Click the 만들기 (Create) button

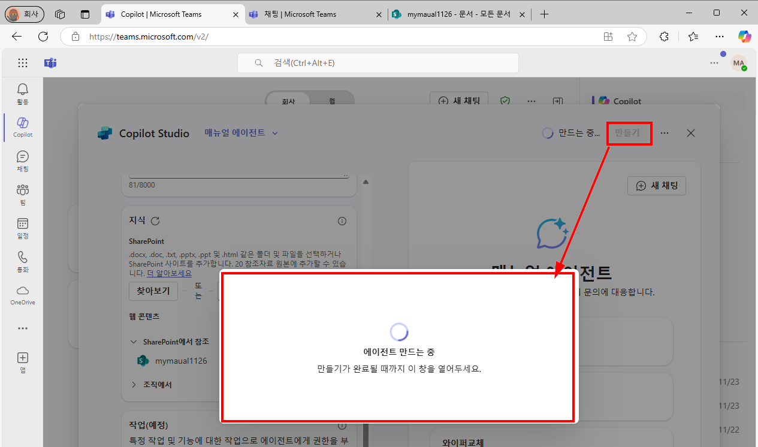pyautogui.click(x=628, y=133)
